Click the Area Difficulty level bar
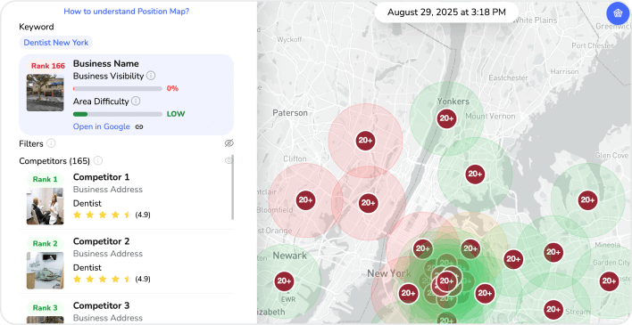632x325 pixels. click(118, 114)
